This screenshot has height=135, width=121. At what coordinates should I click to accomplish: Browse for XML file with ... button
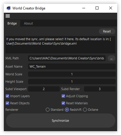pyautogui.click(x=112, y=58)
